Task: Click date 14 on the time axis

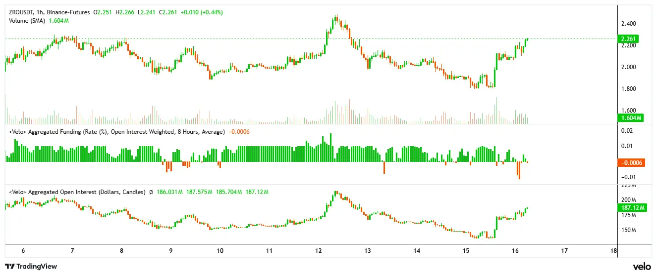Action: (x=417, y=251)
